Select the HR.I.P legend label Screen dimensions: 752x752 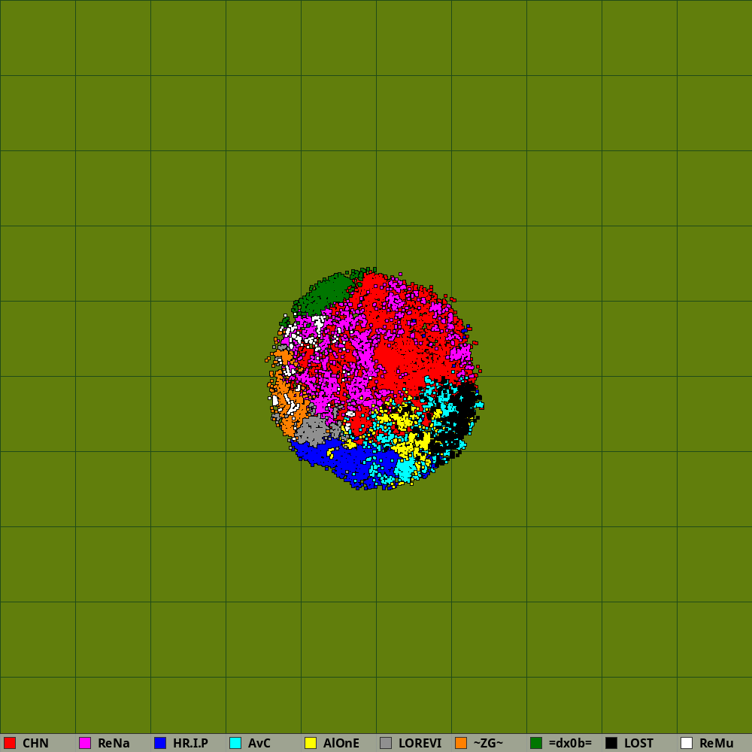(190, 744)
